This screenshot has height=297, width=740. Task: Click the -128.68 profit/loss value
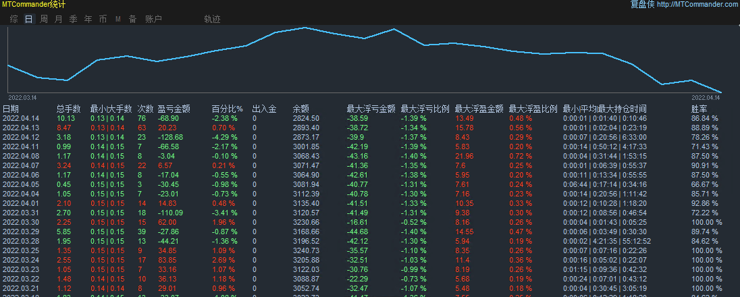tap(170, 138)
